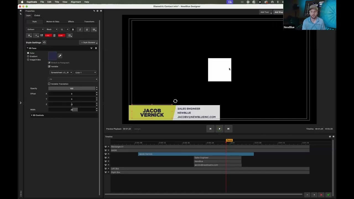Select the Color fill radio button
The height and width of the screenshot is (199, 354).
(x=28, y=53)
